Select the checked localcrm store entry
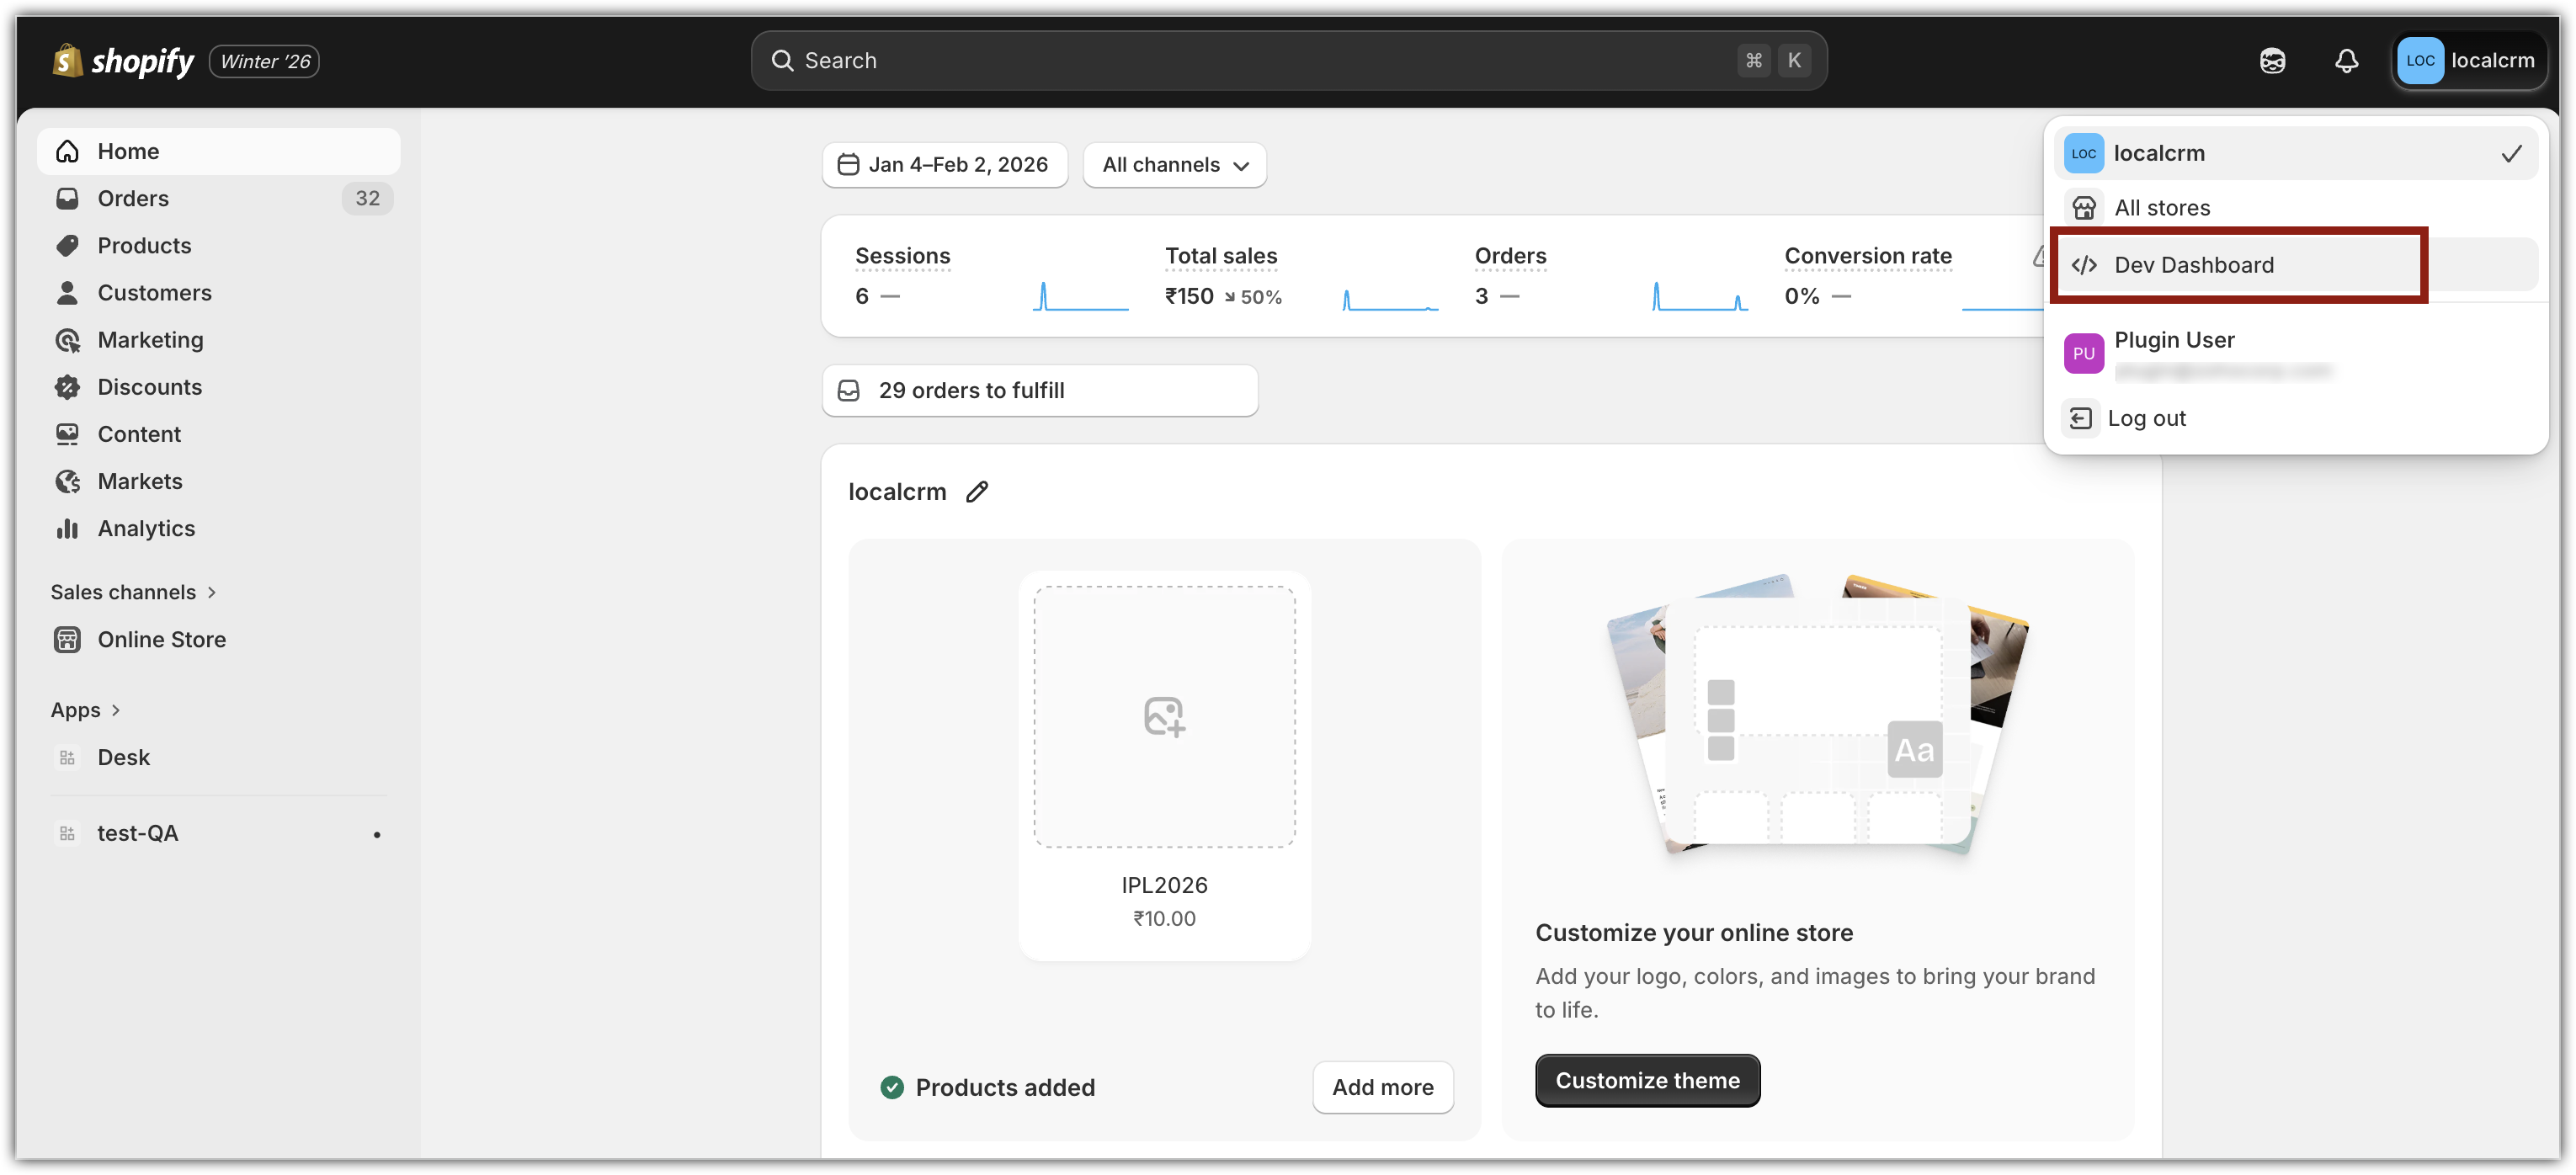 (2295, 153)
